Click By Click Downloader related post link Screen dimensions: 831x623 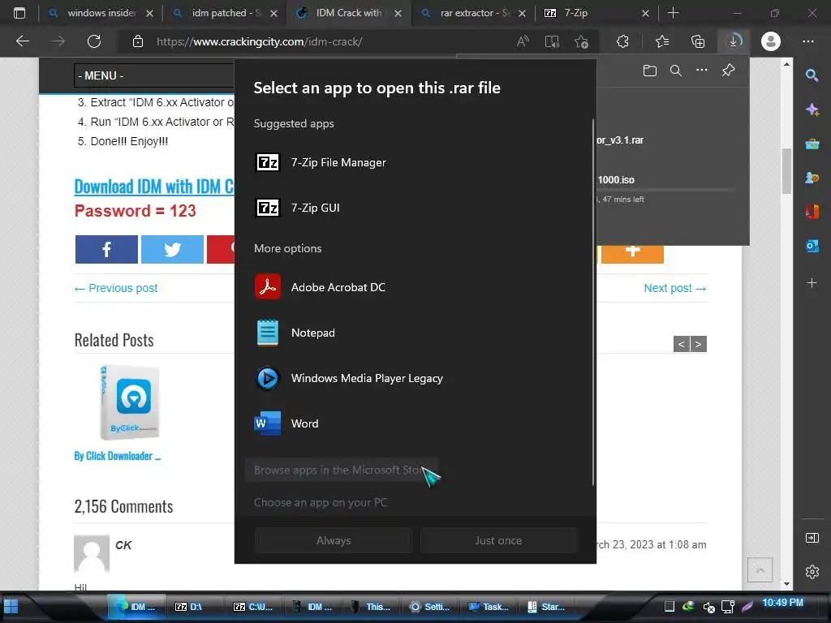118,456
